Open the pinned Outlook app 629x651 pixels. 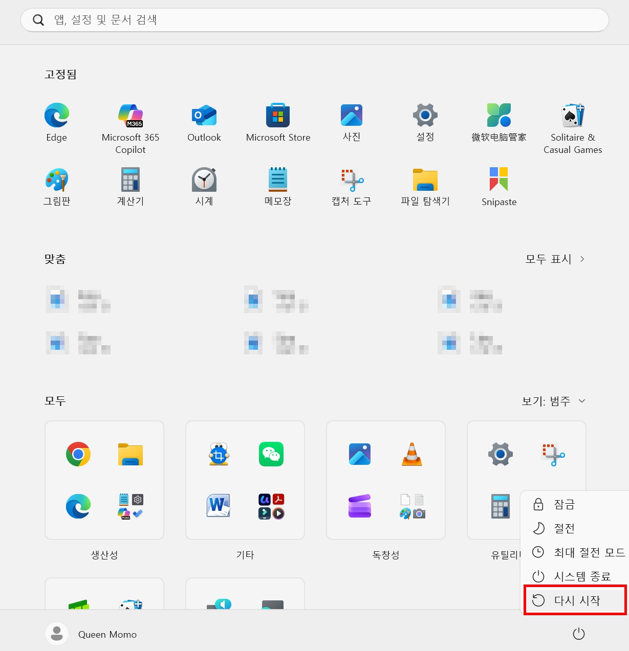[204, 123]
